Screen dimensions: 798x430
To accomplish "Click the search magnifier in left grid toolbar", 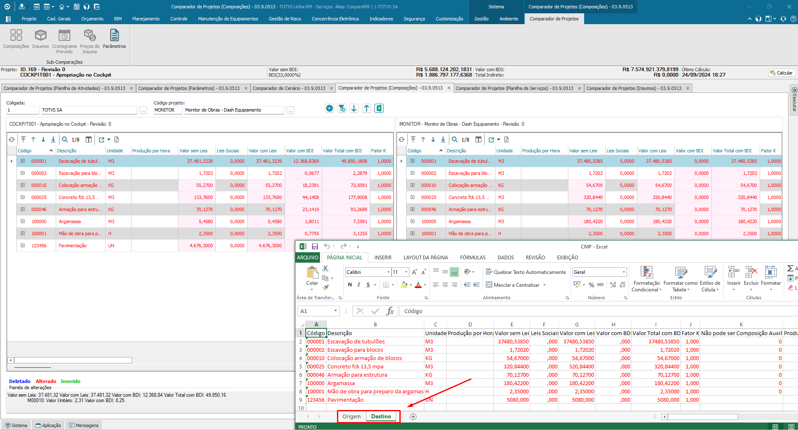I will 65,139.
